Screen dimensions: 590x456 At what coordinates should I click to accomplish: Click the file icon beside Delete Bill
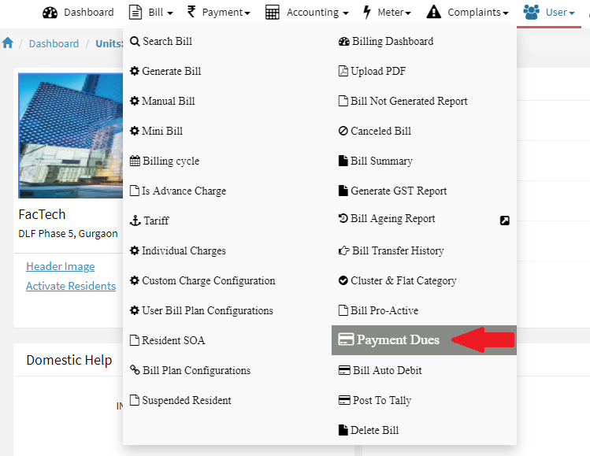coord(343,430)
